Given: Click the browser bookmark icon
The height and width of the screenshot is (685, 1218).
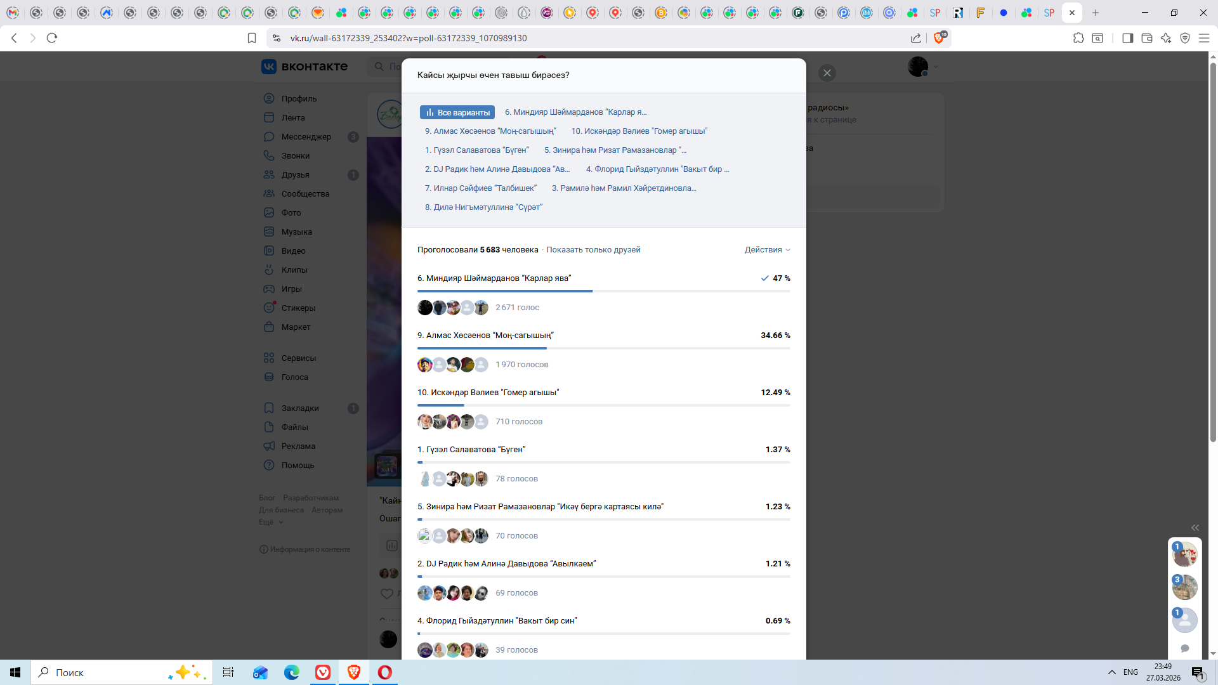Looking at the screenshot, I should pos(252,38).
